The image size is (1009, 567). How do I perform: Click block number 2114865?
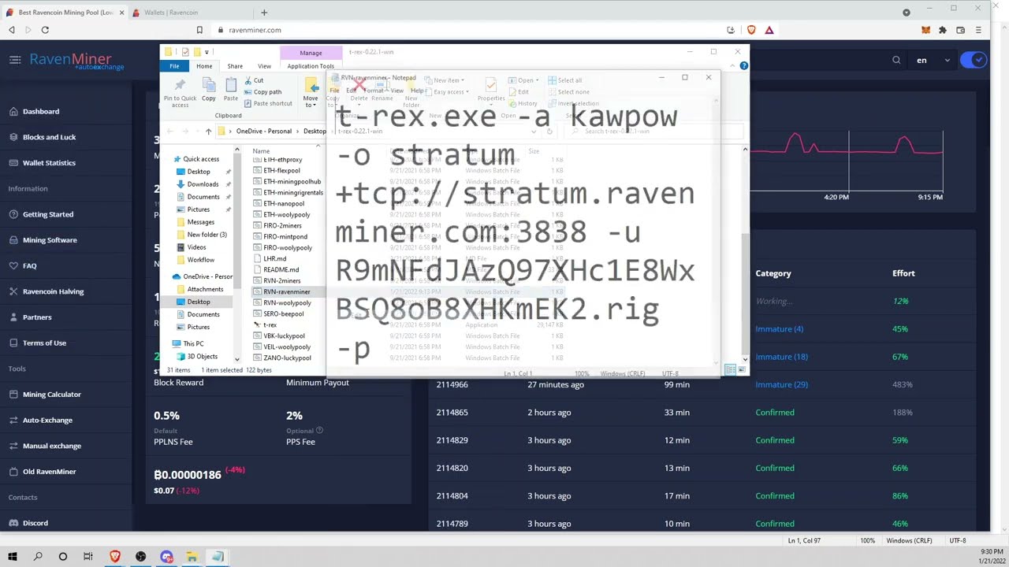pyautogui.click(x=452, y=413)
